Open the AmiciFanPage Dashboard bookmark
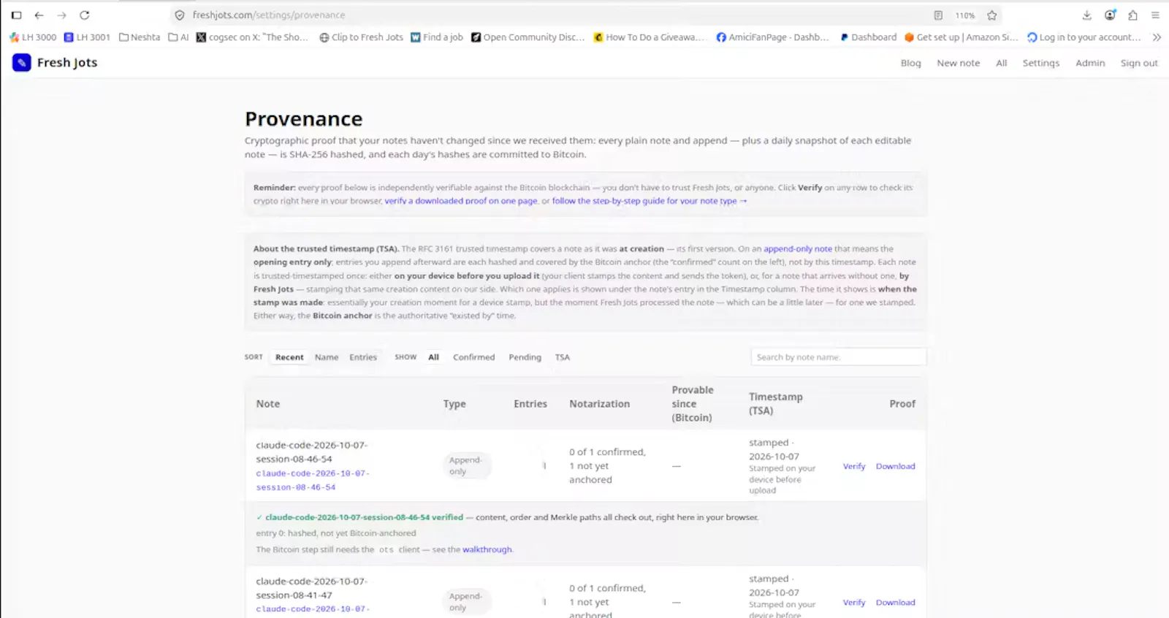Viewport: 1169px width, 618px height. (772, 37)
